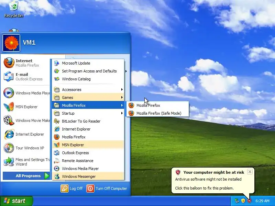Open E-mail Outlook Express pinned item

click(26, 77)
